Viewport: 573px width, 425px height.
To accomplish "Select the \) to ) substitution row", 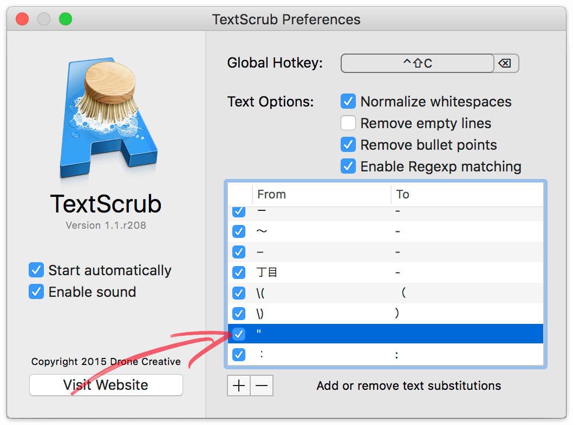I will 386,314.
